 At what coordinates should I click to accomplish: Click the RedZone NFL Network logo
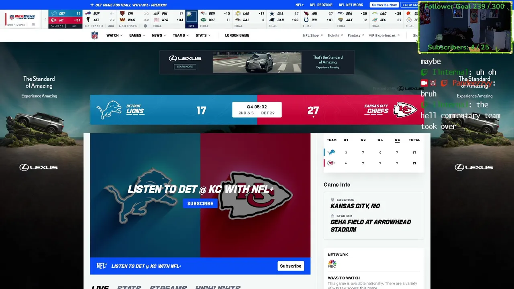tap(22, 17)
